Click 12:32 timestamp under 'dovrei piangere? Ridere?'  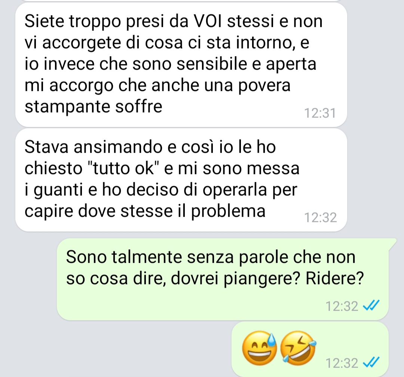coord(342,306)
